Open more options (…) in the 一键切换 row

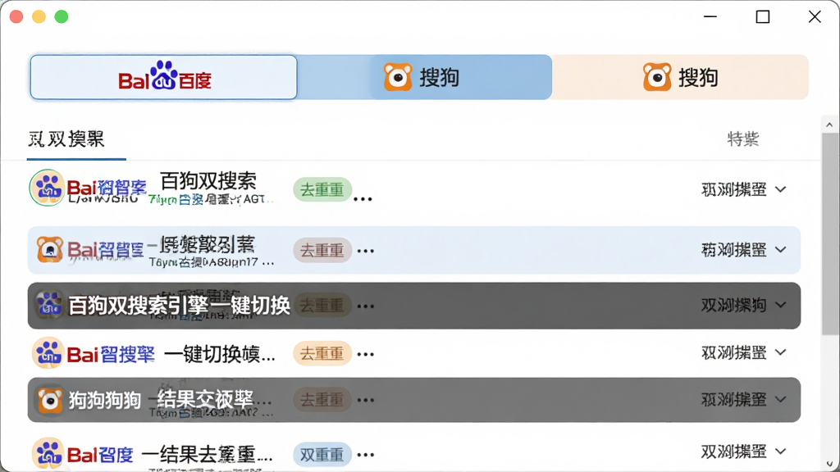tap(365, 354)
